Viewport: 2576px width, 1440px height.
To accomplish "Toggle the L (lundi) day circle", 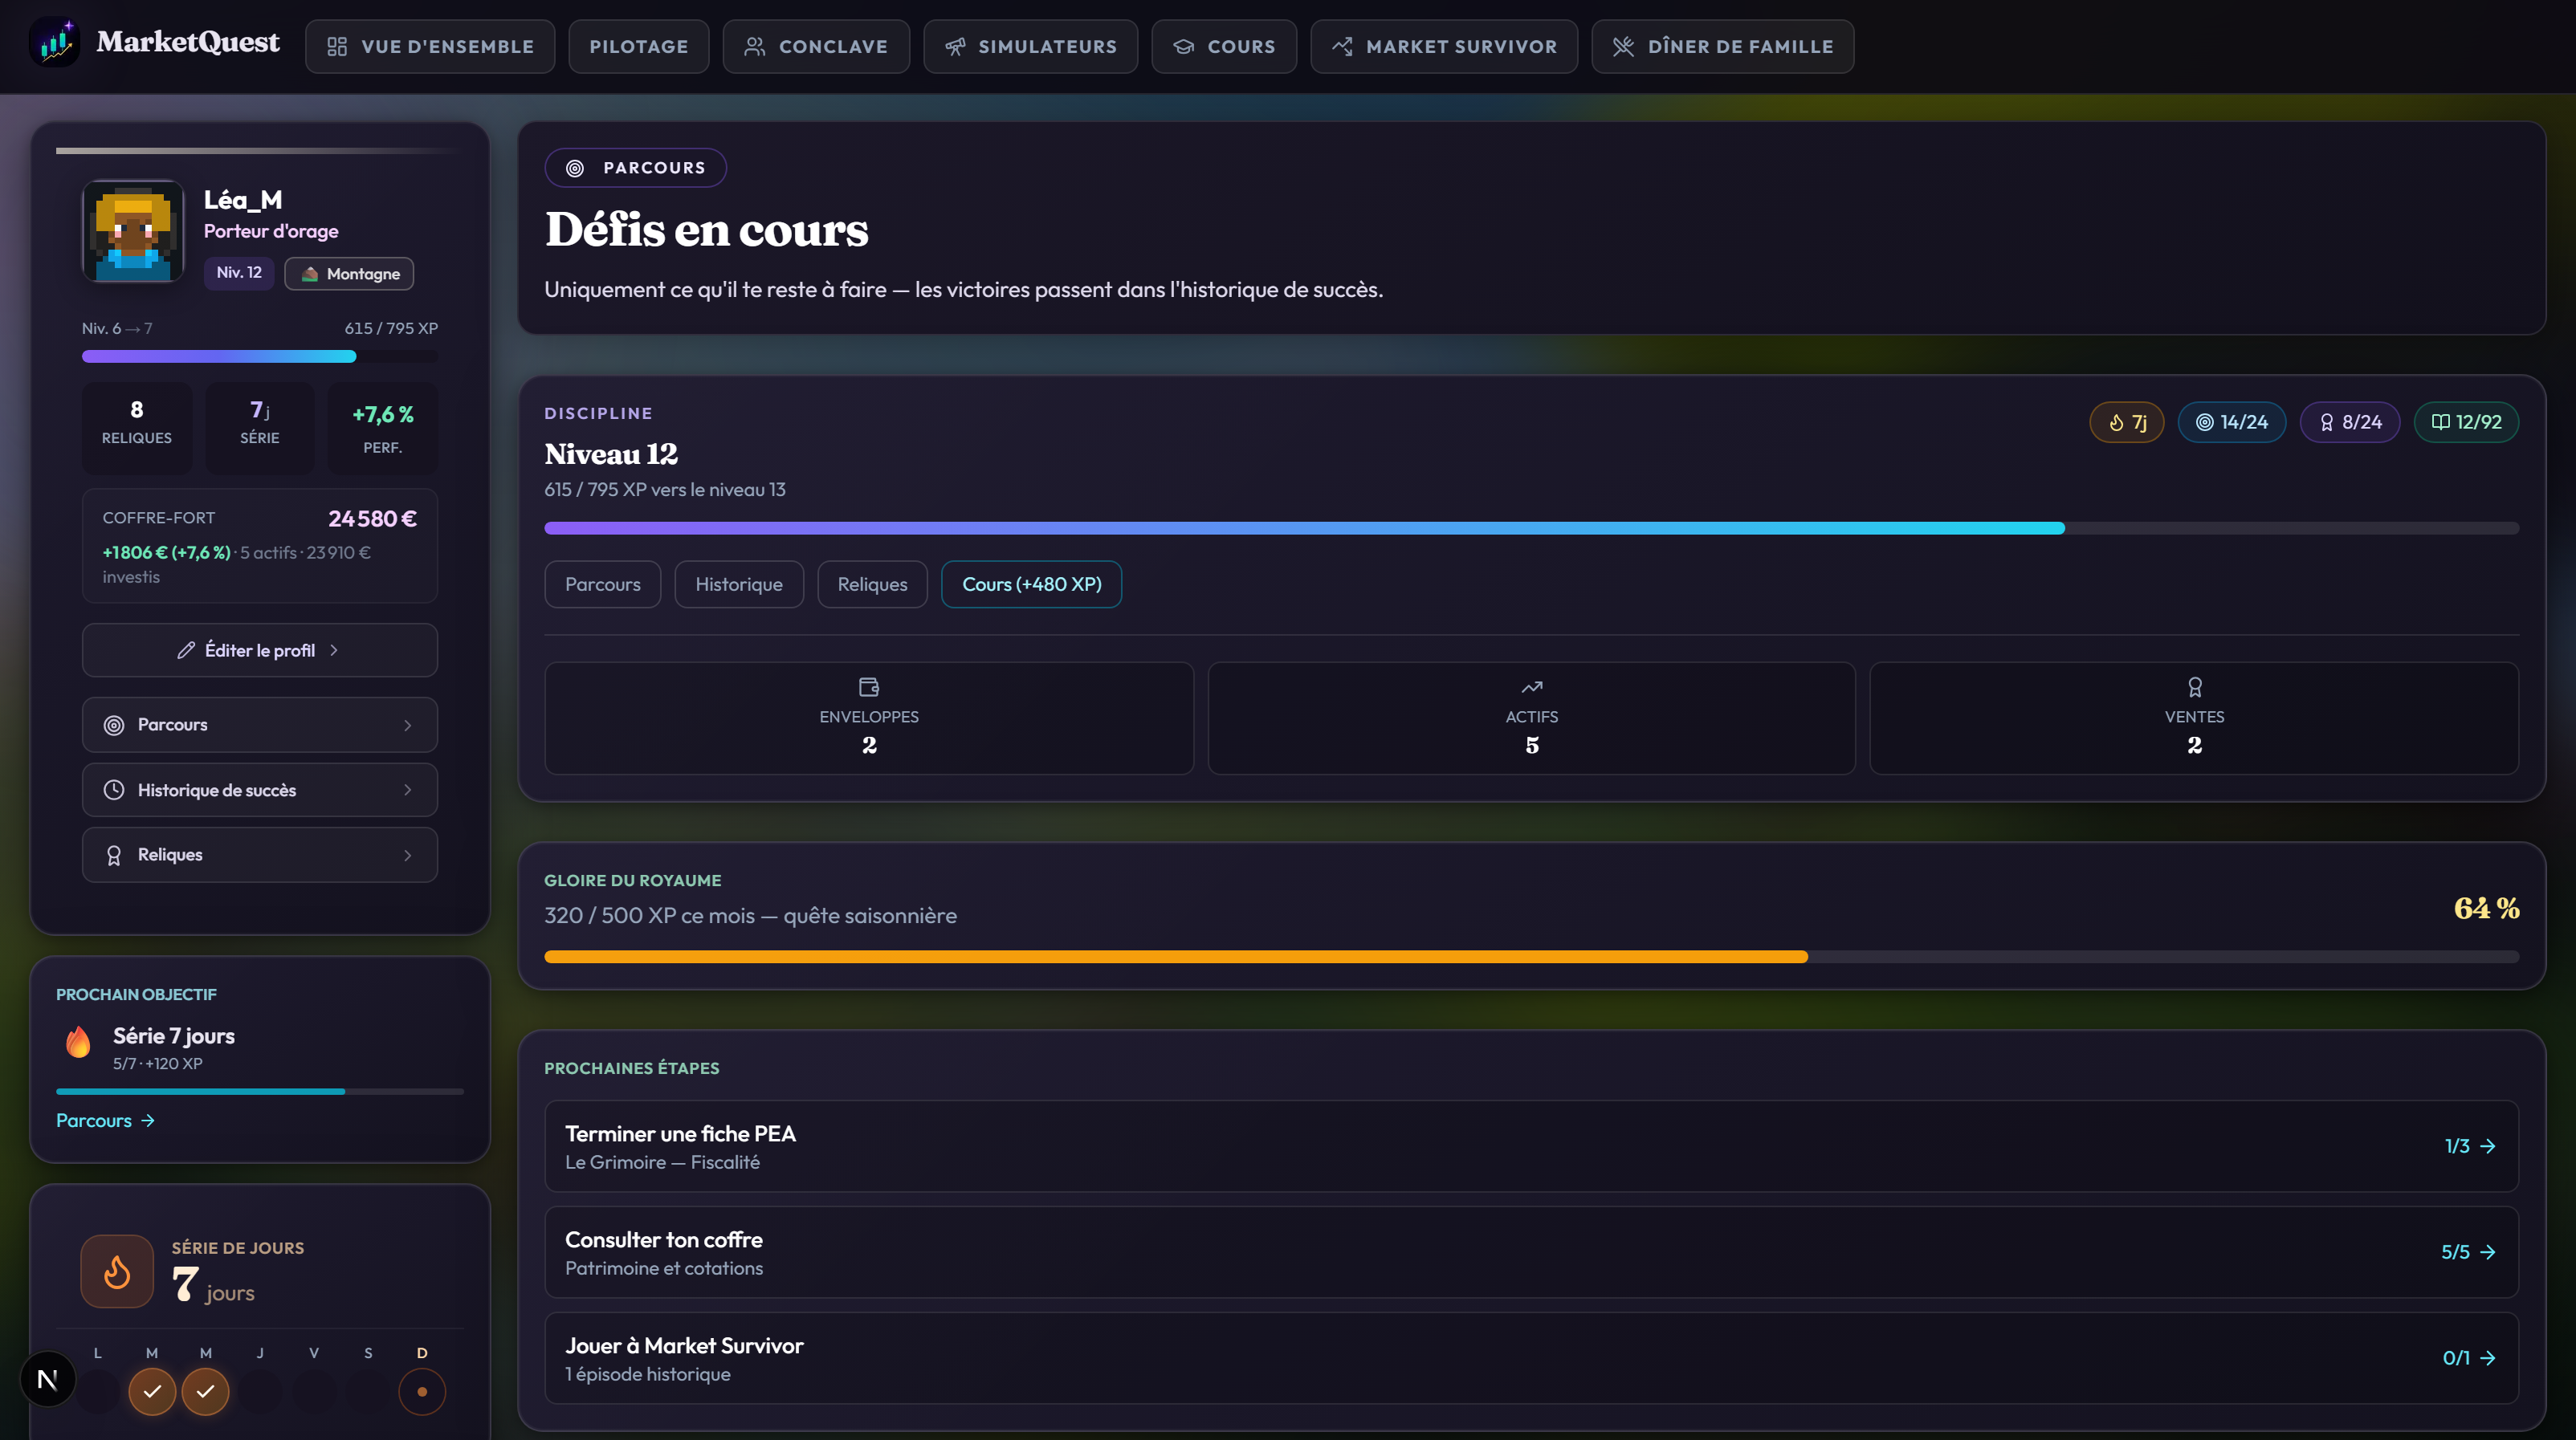I will 98,1392.
